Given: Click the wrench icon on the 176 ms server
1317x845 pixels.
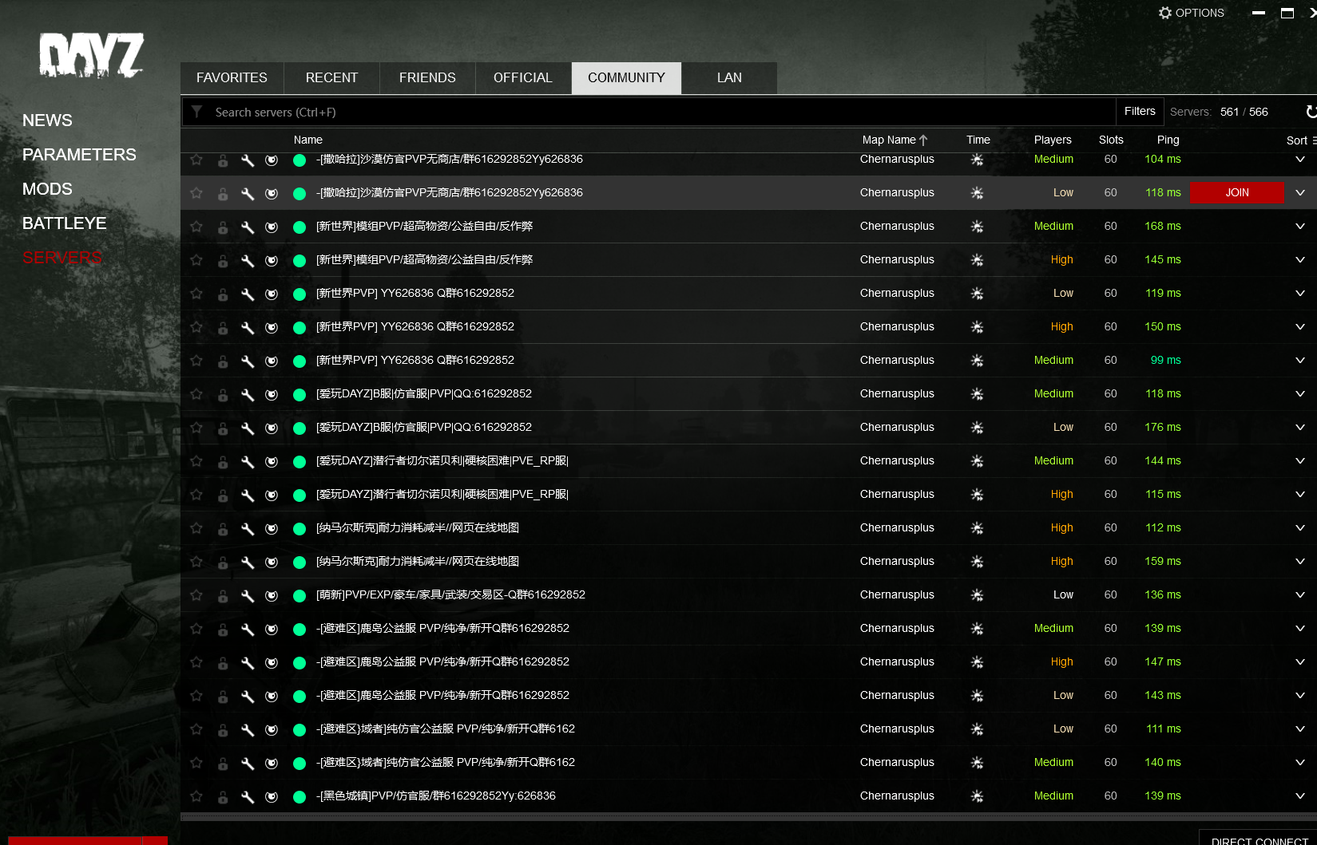Looking at the screenshot, I should point(248,428).
